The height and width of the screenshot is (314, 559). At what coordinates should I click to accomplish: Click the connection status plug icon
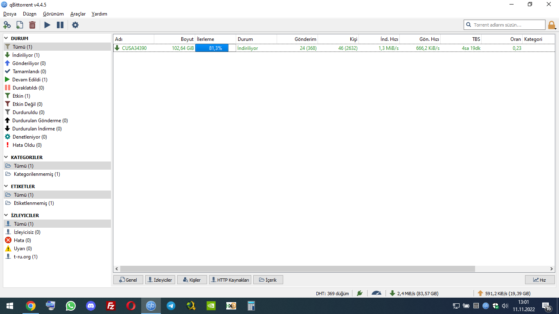pos(360,293)
